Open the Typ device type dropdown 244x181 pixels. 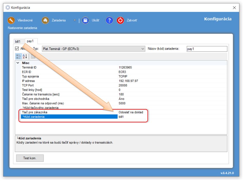click(143, 49)
